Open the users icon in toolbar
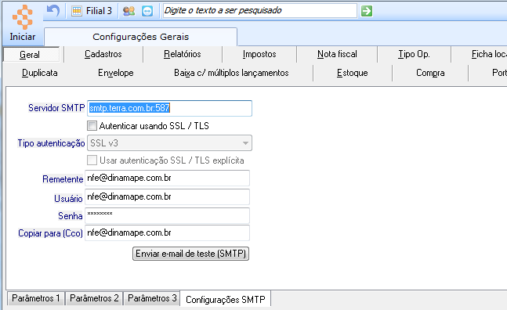507x310 pixels. (x=129, y=11)
